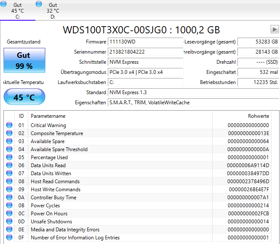Select the Power Cycles parameter name
The image size is (280, 244).
[x=45, y=206]
